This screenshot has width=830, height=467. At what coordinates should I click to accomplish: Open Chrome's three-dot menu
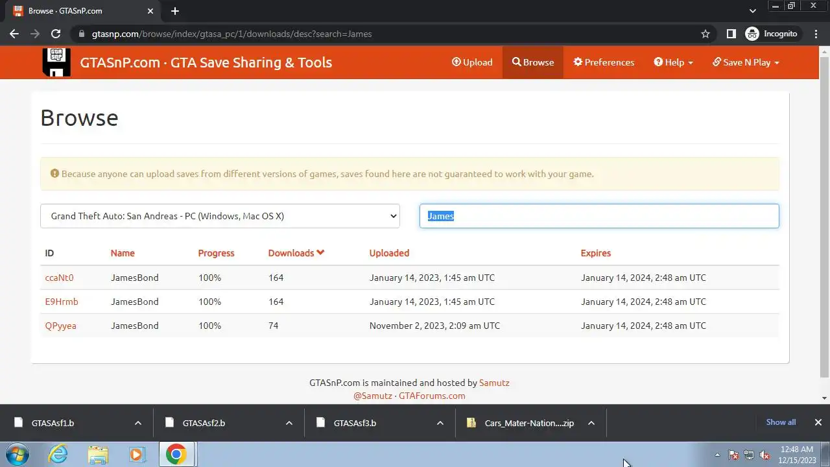816,34
